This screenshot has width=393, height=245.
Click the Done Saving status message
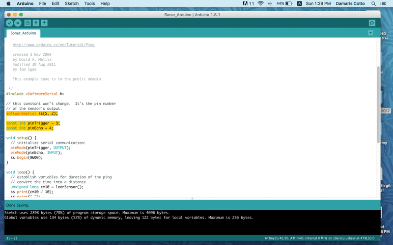(x=18, y=205)
